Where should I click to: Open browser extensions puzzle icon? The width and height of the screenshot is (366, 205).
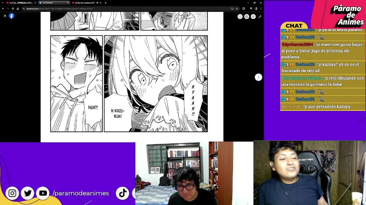point(244,9)
